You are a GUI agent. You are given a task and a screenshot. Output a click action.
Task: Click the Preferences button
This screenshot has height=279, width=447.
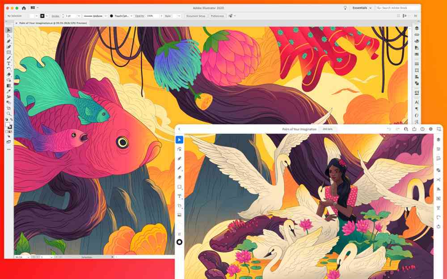[217, 16]
